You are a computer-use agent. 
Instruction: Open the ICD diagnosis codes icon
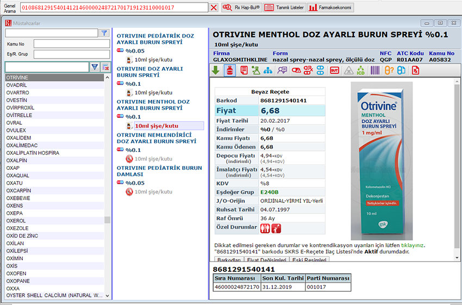(361, 71)
